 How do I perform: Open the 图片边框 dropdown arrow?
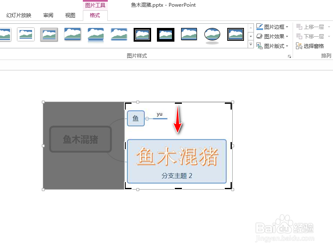click(287, 27)
